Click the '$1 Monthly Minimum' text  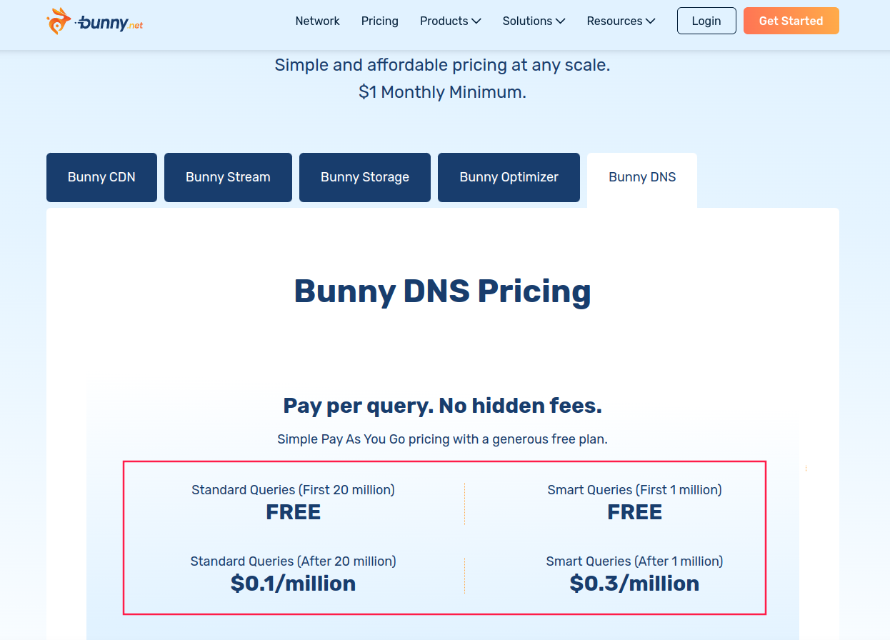[442, 92]
